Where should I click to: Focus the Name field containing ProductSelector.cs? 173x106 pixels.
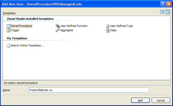click(x=88, y=90)
